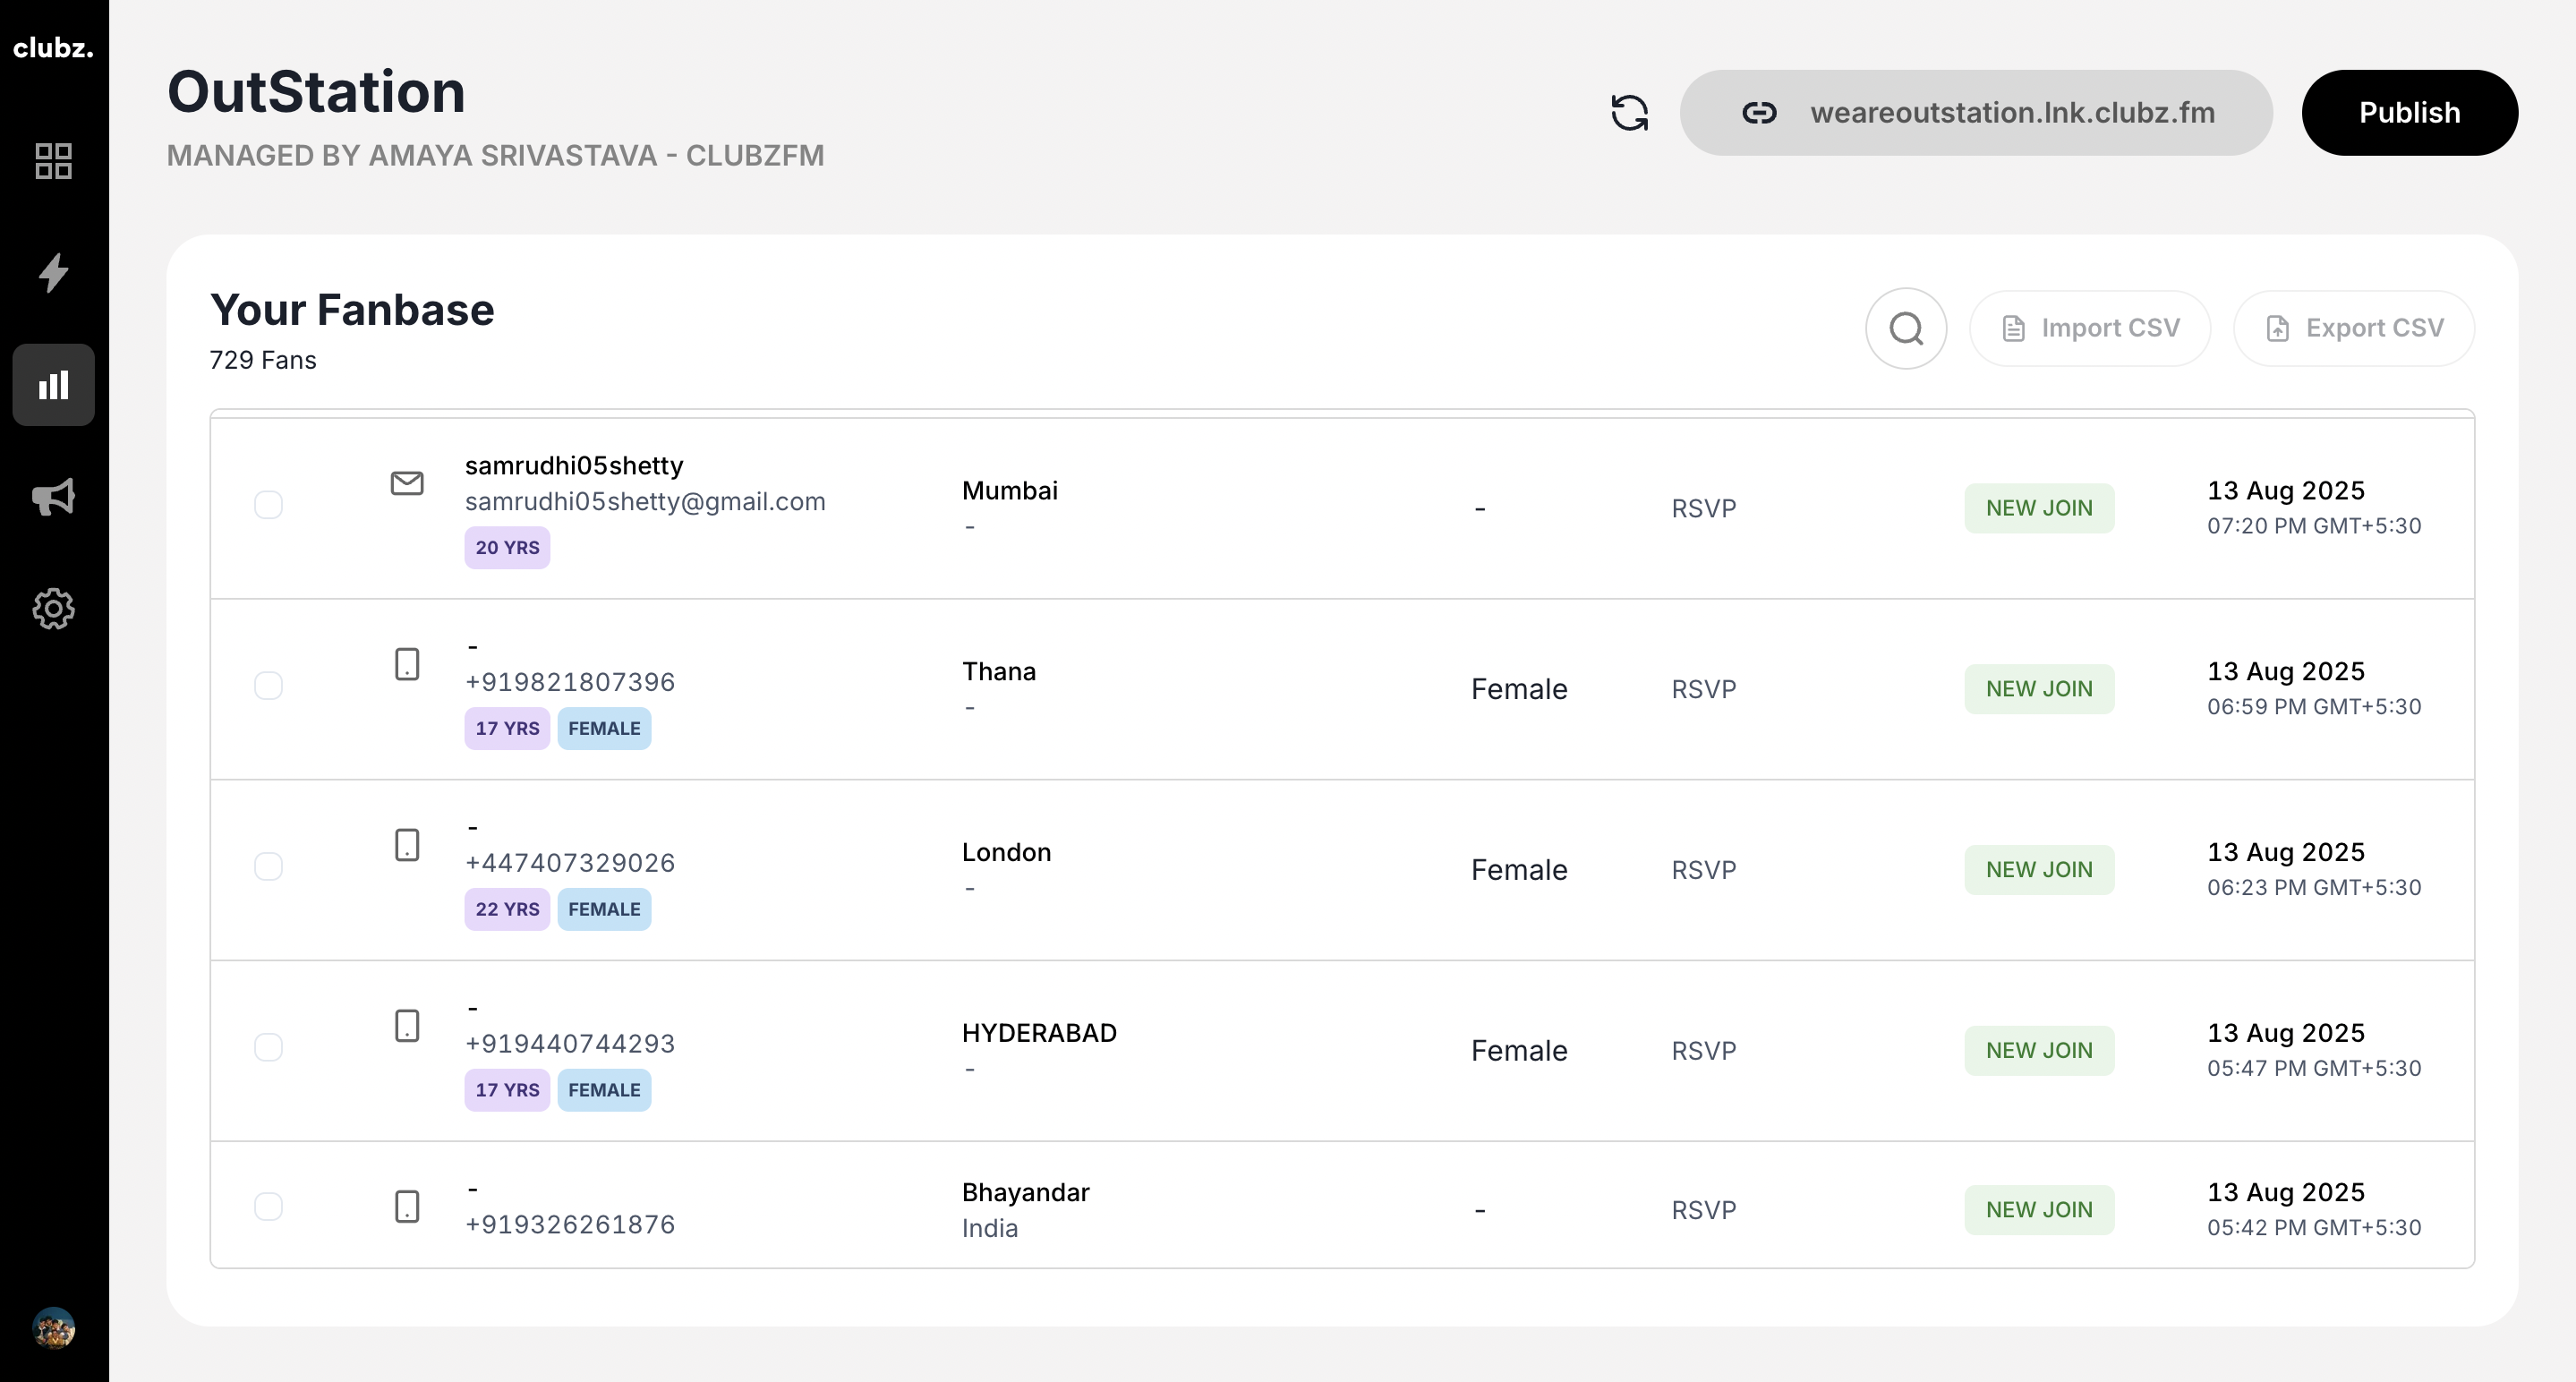Viewport: 2576px width, 1382px height.
Task: Tick the checkbox for the London row
Action: click(x=268, y=866)
